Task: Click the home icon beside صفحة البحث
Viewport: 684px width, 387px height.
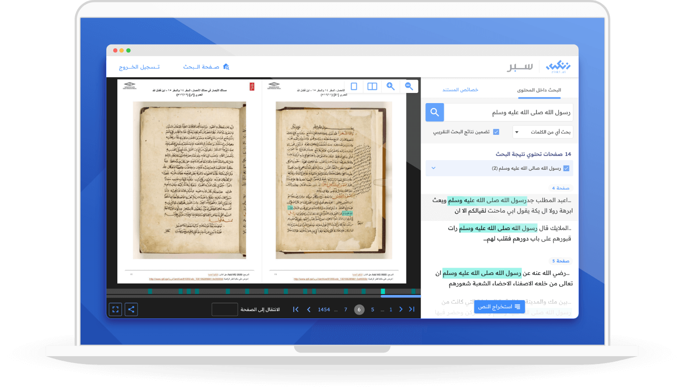Action: point(226,66)
